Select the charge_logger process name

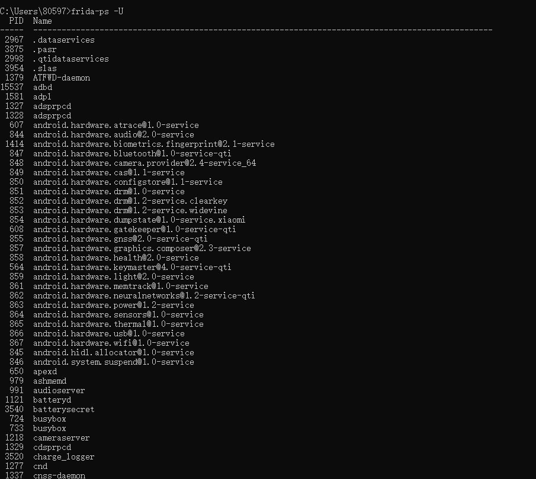point(63,457)
